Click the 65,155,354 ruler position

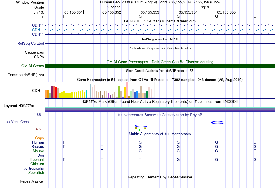188,12
